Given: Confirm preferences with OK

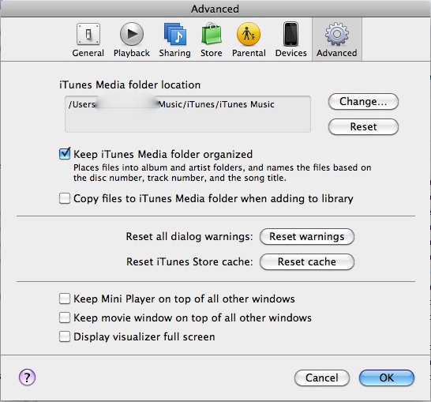Looking at the screenshot, I should point(387,378).
